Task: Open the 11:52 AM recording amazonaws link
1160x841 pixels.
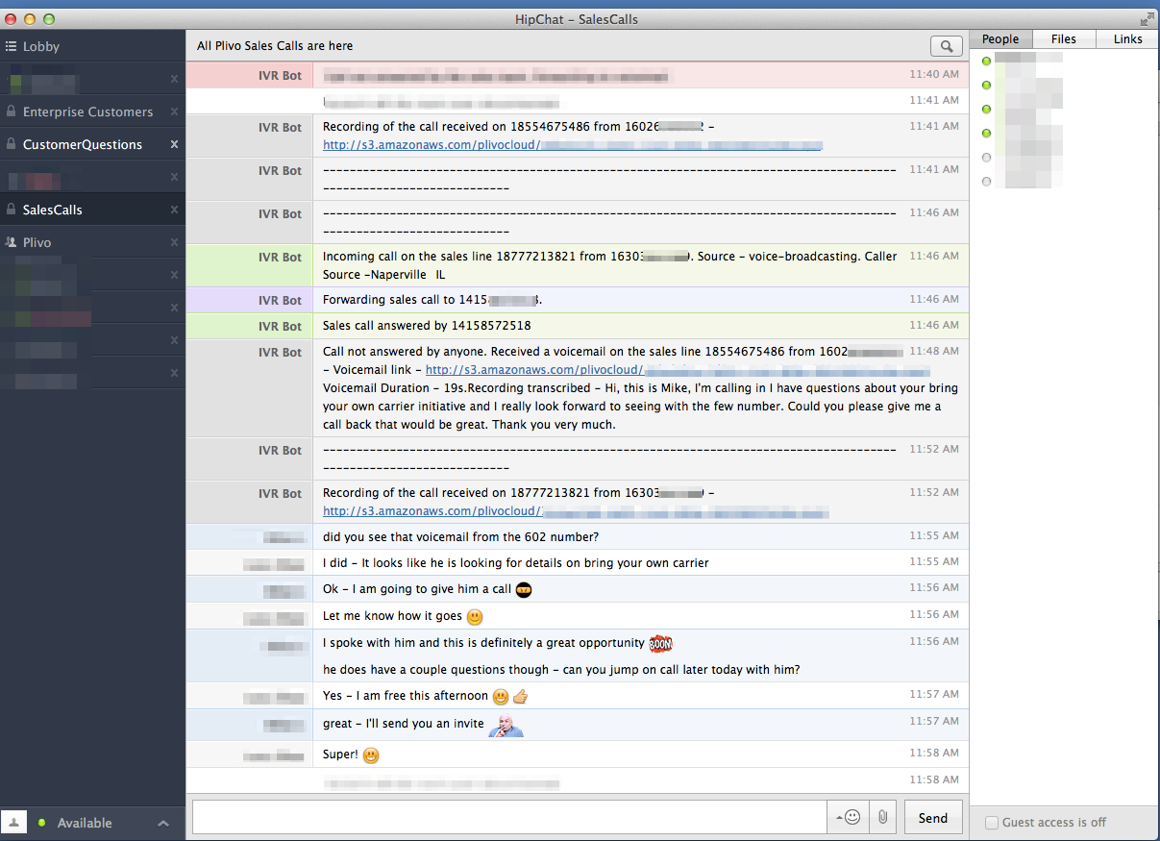Action: pyautogui.click(x=576, y=511)
